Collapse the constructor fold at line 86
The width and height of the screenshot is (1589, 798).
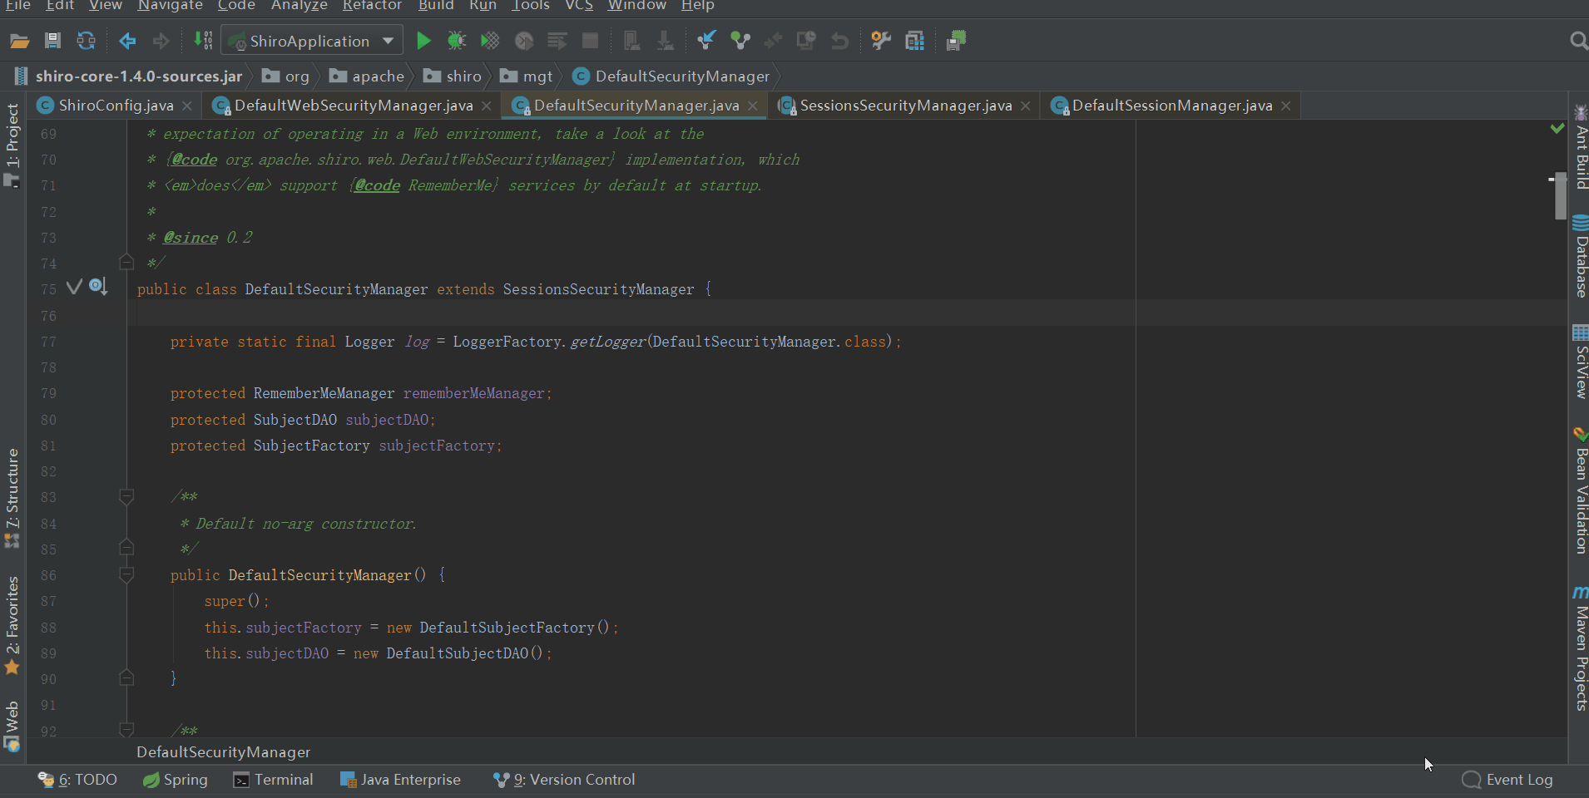126,575
